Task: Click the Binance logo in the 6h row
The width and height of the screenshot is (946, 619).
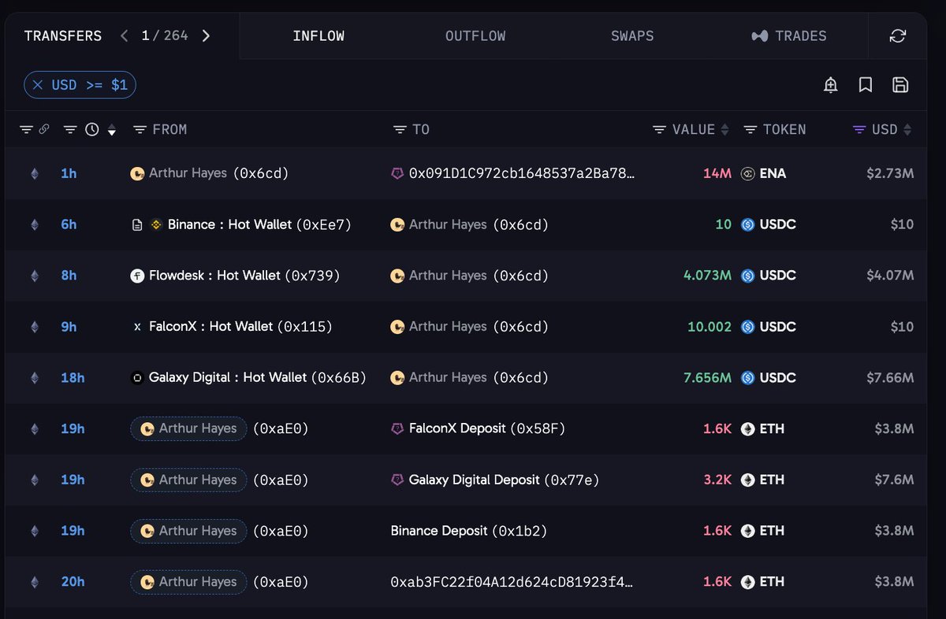Action: (156, 224)
